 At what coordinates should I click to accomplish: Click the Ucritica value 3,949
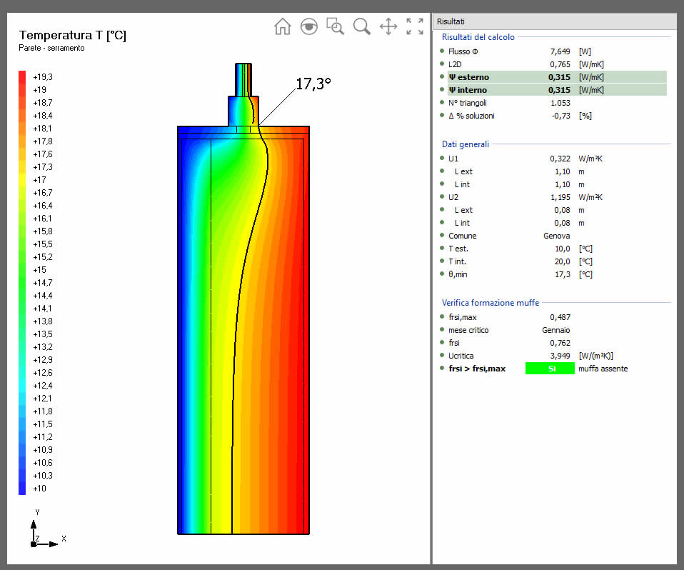click(x=560, y=356)
